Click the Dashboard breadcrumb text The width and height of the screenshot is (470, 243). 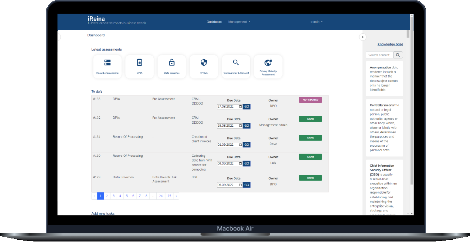click(96, 35)
